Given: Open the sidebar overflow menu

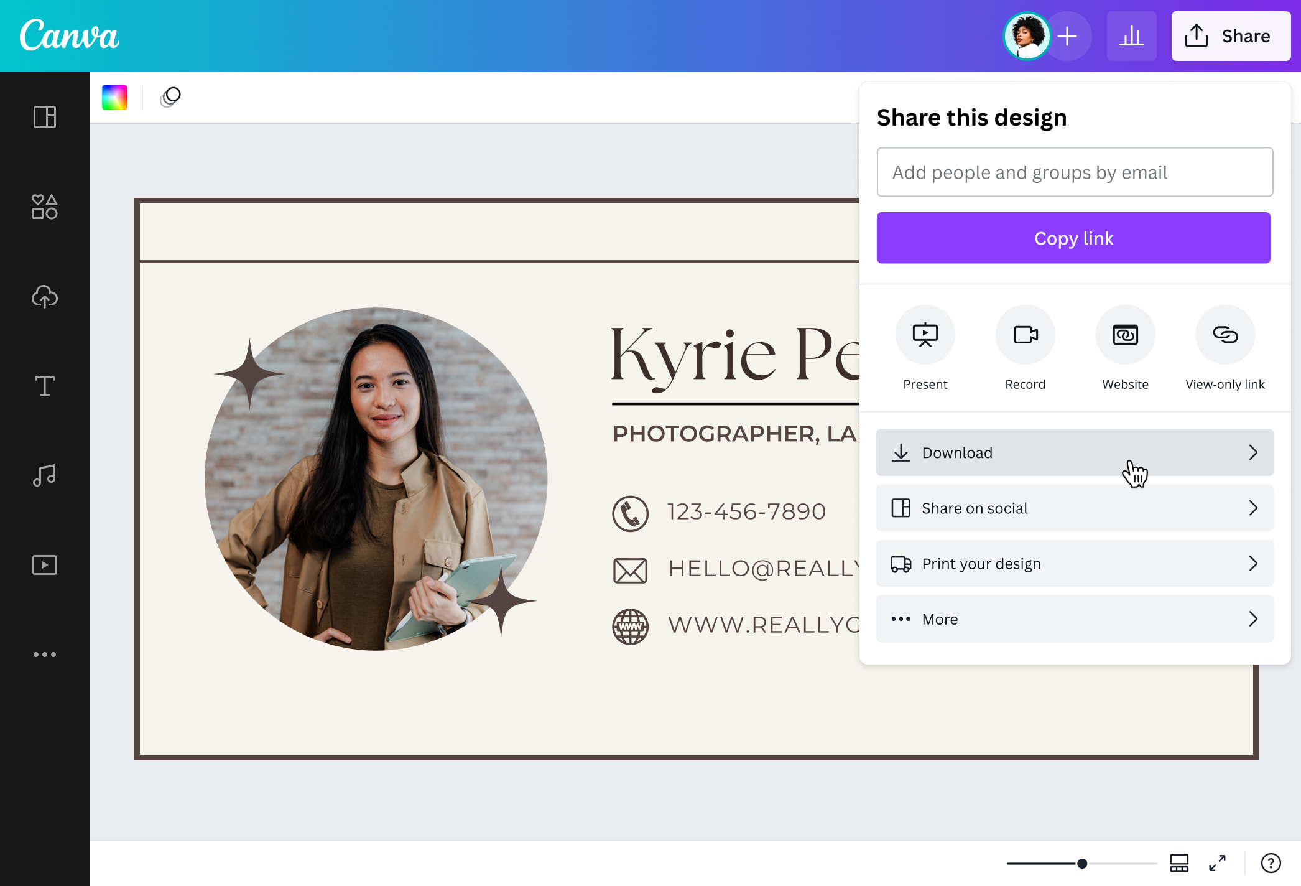Looking at the screenshot, I should 44,654.
